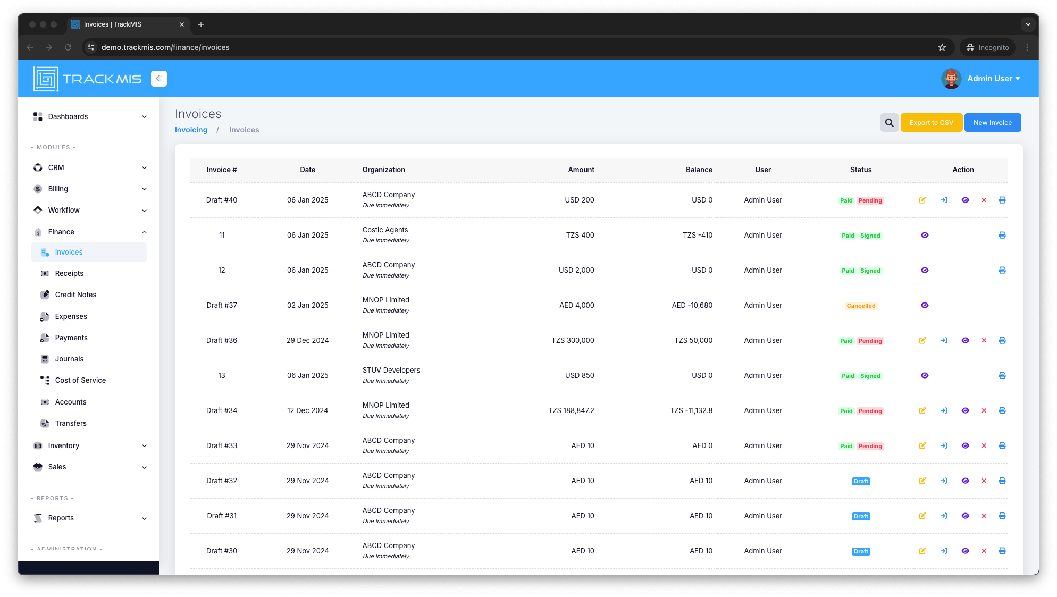Expand the Inventory module
Image resolution: width=1057 pixels, height=597 pixels.
(x=89, y=445)
